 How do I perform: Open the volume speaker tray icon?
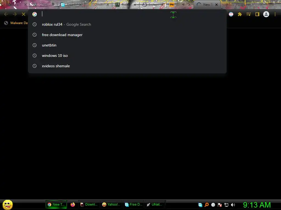coord(233,205)
